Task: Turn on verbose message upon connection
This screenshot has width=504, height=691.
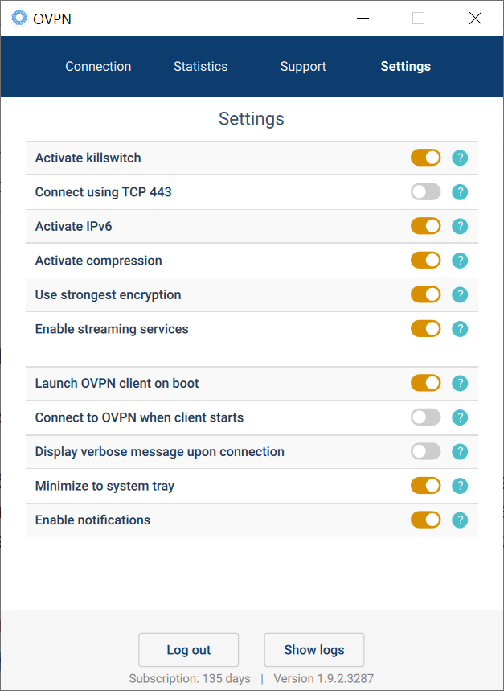Action: (425, 451)
